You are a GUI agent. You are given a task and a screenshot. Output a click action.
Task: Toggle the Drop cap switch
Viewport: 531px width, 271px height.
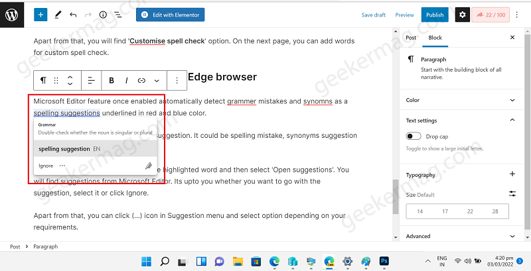point(414,136)
